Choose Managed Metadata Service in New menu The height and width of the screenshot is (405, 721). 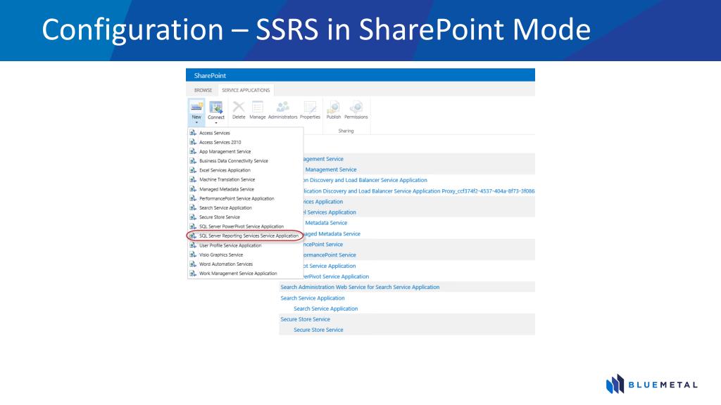click(x=227, y=188)
